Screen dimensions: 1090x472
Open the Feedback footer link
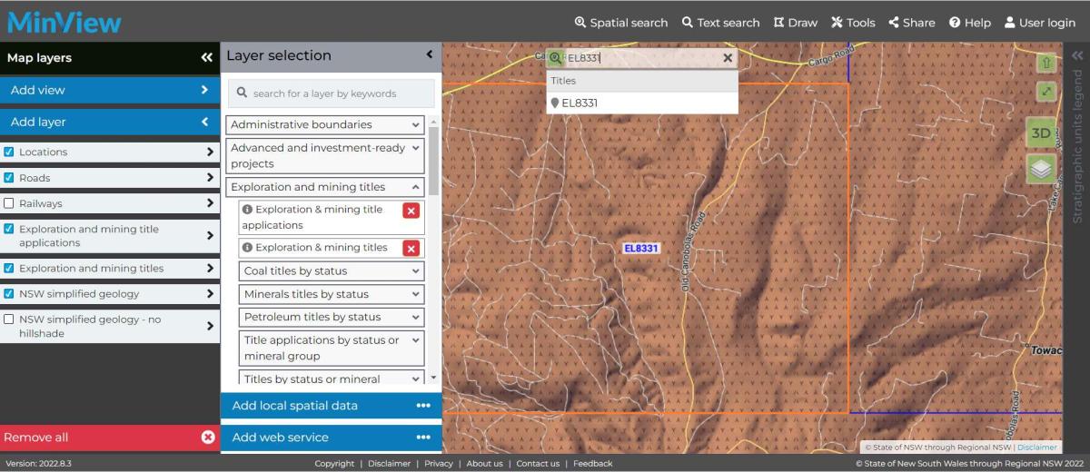pyautogui.click(x=592, y=463)
